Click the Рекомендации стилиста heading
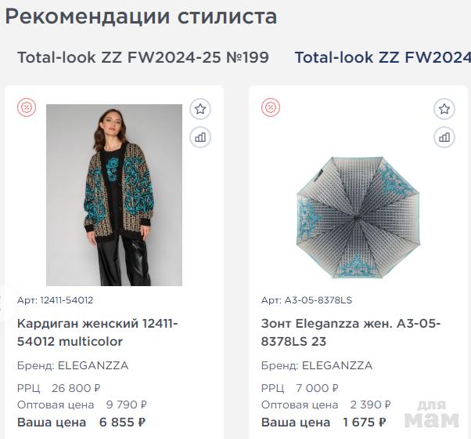471x439 pixels. pyautogui.click(x=141, y=16)
